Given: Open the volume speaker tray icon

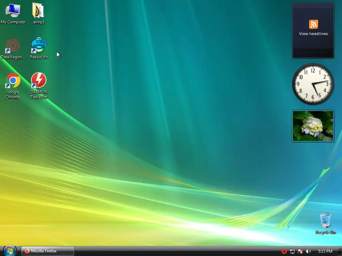Looking at the screenshot, I should tap(308, 251).
